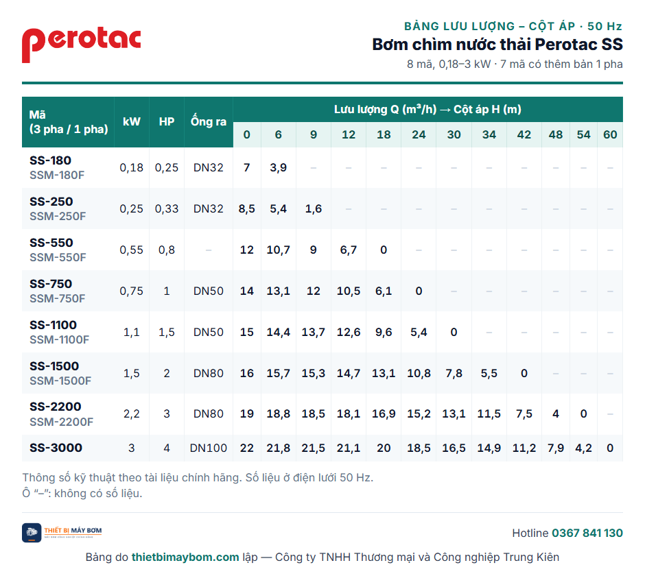Viewport: 645px width, 576px height.
Task: Click the Mã (3 pha / 1 pha) header
Action: coord(69,121)
